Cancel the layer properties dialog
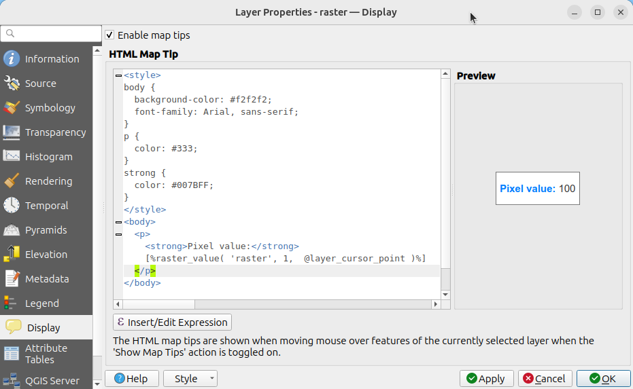 pos(545,379)
